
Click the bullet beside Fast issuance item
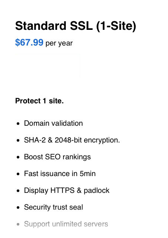tap(18, 174)
